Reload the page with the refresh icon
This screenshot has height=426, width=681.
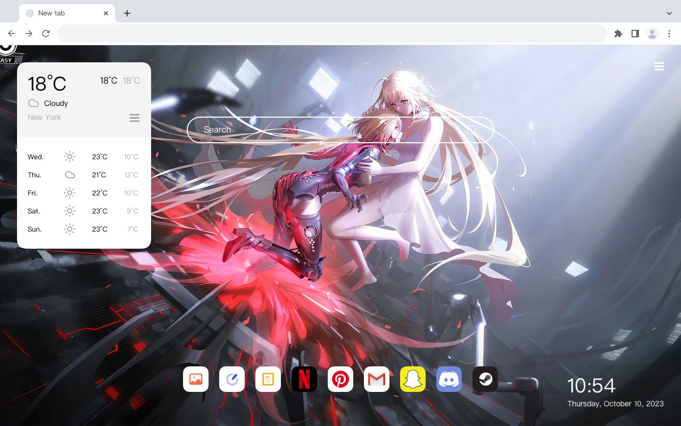tap(46, 34)
